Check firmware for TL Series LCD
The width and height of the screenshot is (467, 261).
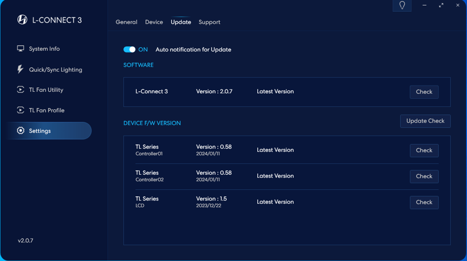(424, 202)
